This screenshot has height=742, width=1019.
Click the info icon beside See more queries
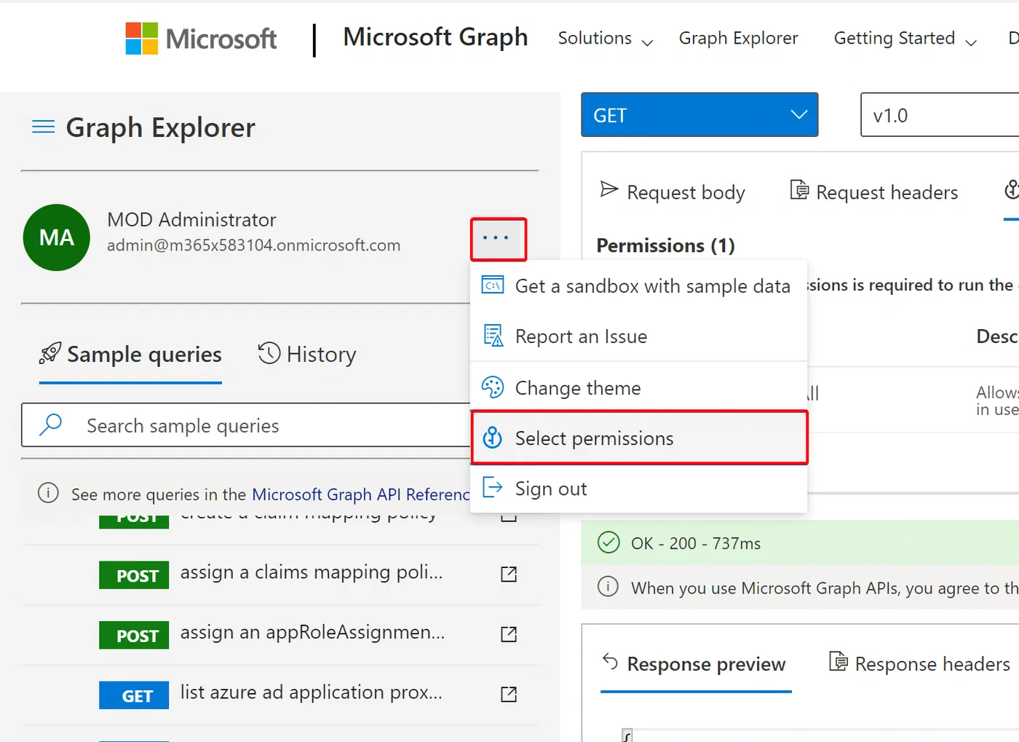(x=48, y=493)
